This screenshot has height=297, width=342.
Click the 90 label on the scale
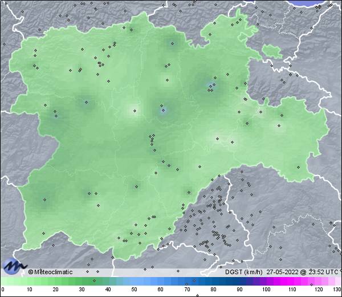(239, 290)
